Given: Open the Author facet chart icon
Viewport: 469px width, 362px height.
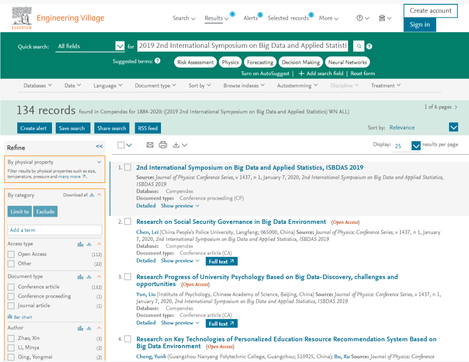Looking at the screenshot, I should pyautogui.click(x=80, y=328).
